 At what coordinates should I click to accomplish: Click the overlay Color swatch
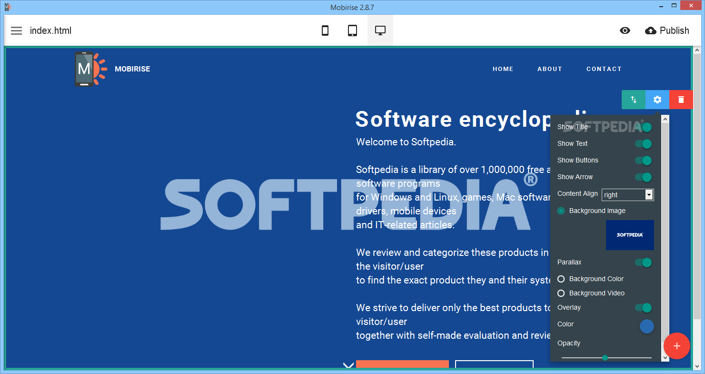646,326
